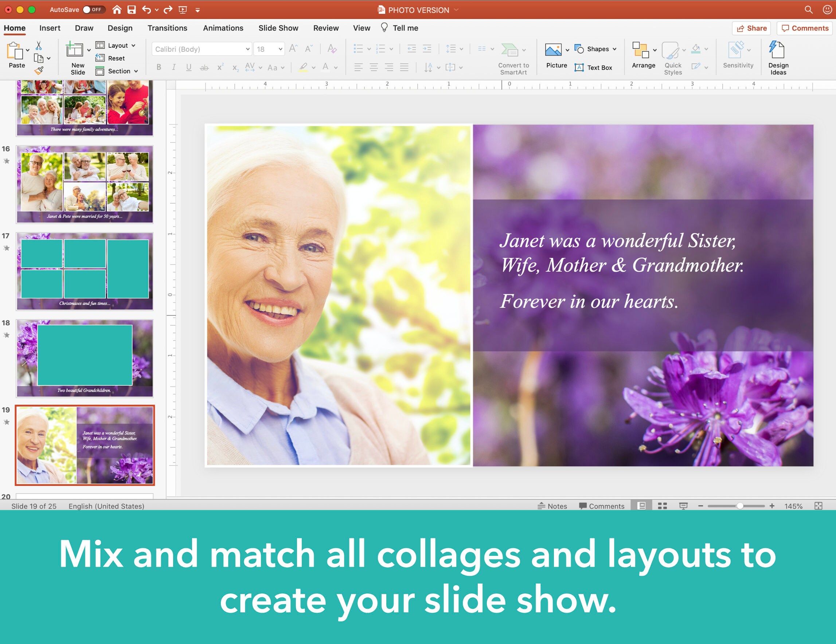Toggle bold formatting
The image size is (836, 644).
[159, 67]
